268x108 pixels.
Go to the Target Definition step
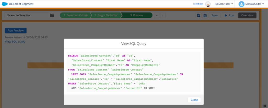click(x=106, y=15)
